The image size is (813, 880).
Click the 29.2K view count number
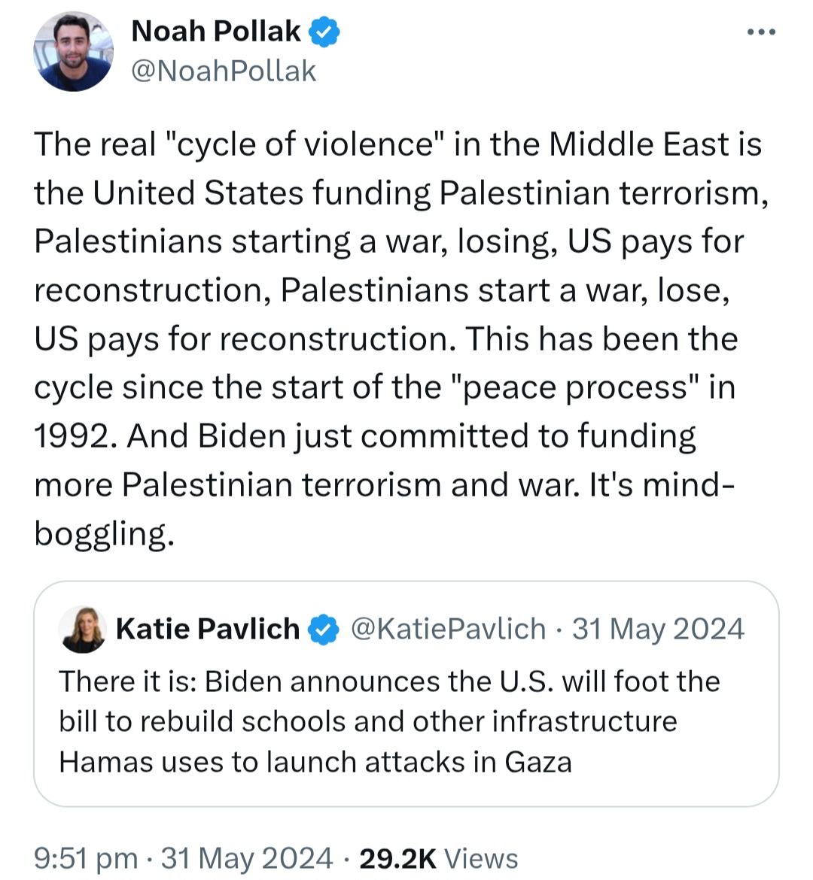[397, 858]
